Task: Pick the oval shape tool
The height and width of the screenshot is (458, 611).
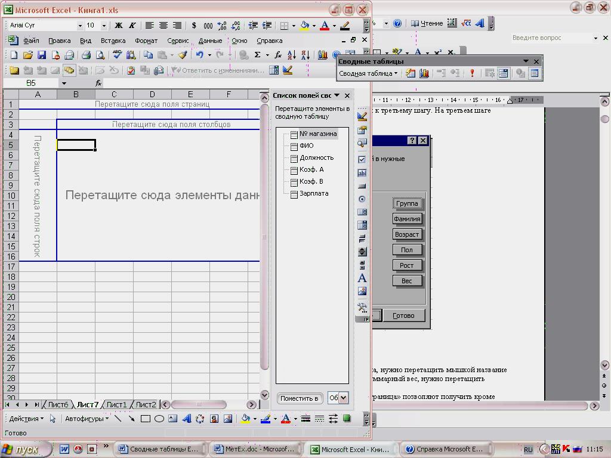Action: coord(159,419)
